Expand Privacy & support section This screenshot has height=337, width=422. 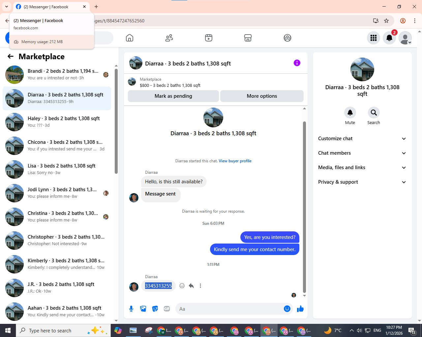[x=362, y=182]
